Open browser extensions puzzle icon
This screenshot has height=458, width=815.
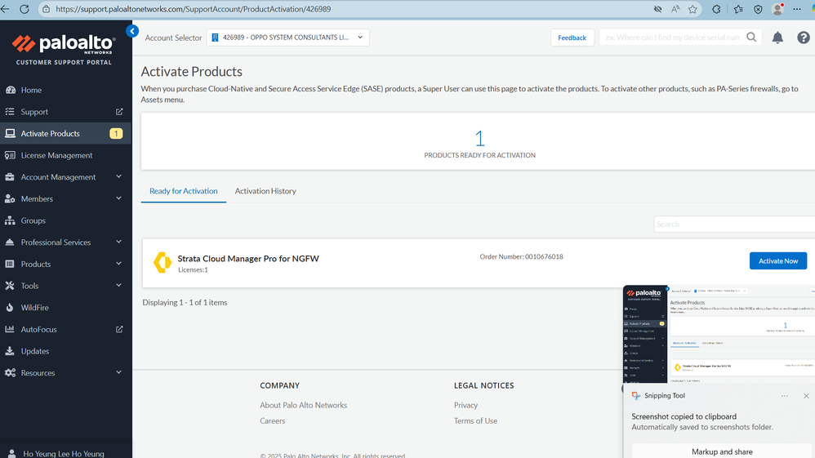pos(716,9)
